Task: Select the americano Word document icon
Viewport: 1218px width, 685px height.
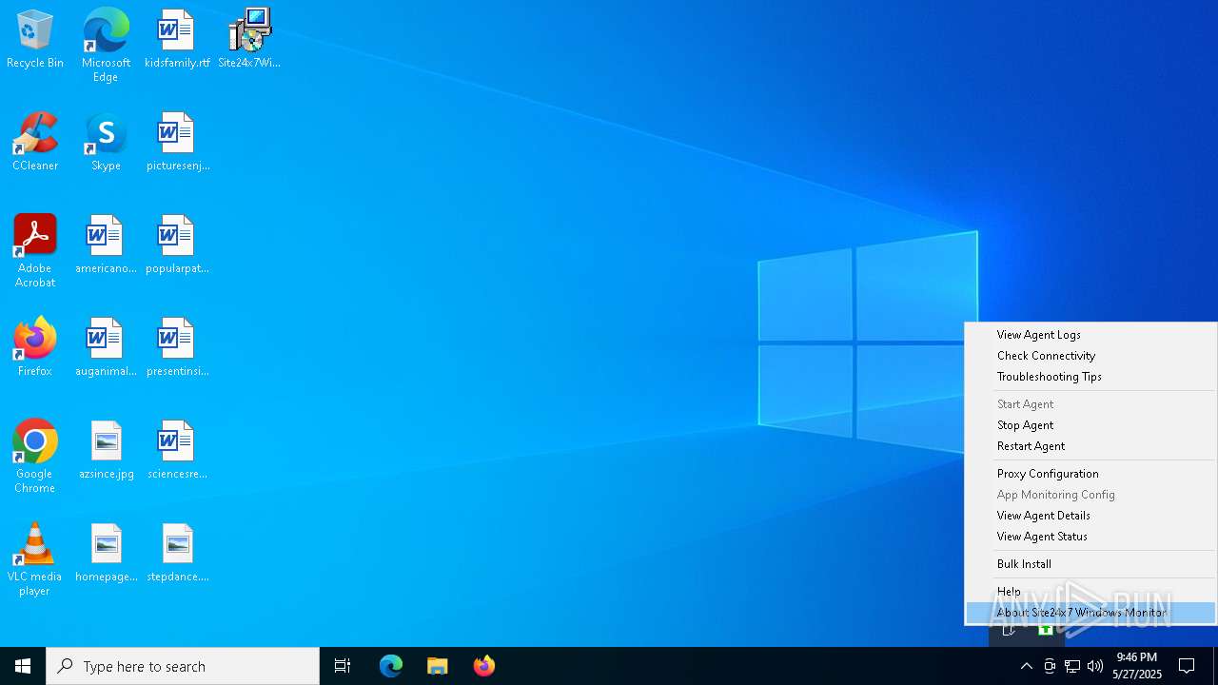Action: coord(106,245)
